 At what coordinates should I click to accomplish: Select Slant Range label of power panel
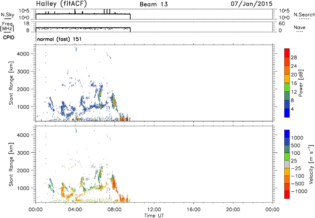click(11, 83)
